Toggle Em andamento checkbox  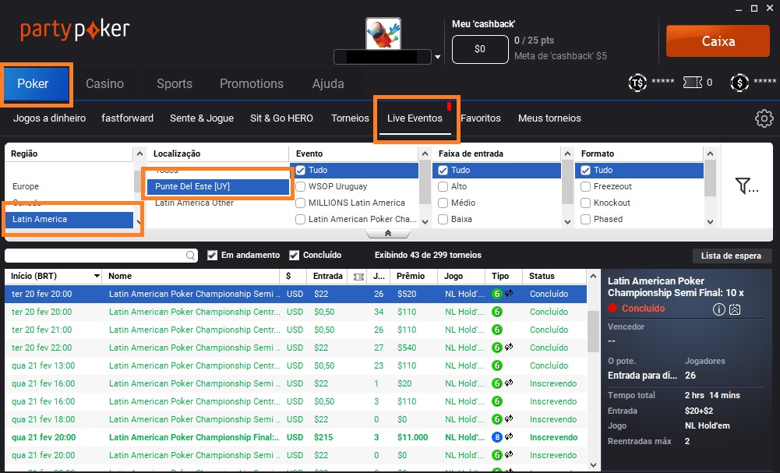pyautogui.click(x=213, y=255)
